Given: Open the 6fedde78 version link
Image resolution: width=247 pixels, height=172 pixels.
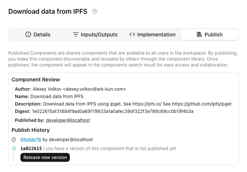Looking at the screenshot, I should pos(31,140).
